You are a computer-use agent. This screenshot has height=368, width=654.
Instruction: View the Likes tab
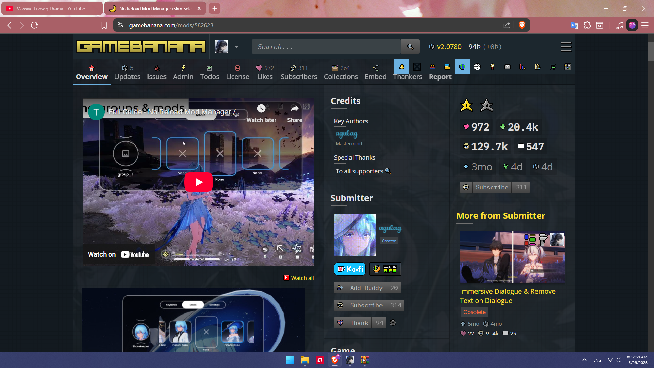click(265, 73)
